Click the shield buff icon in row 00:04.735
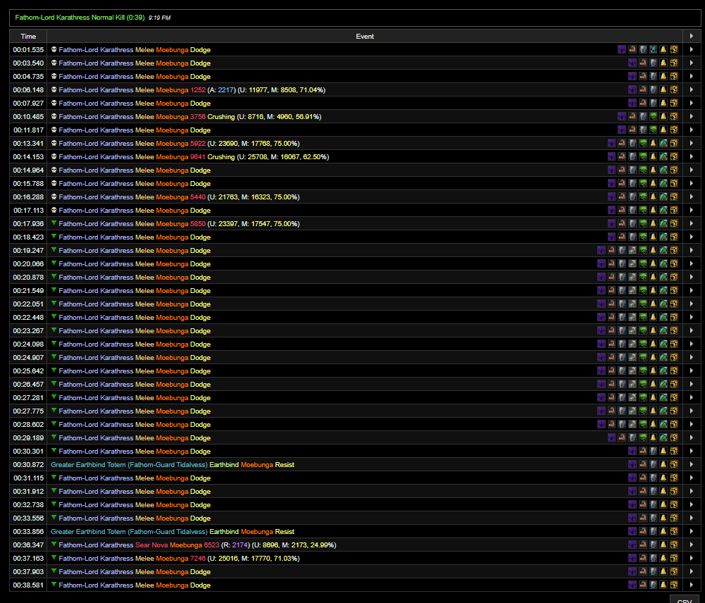Screen dimensions: 705x603 [653, 77]
